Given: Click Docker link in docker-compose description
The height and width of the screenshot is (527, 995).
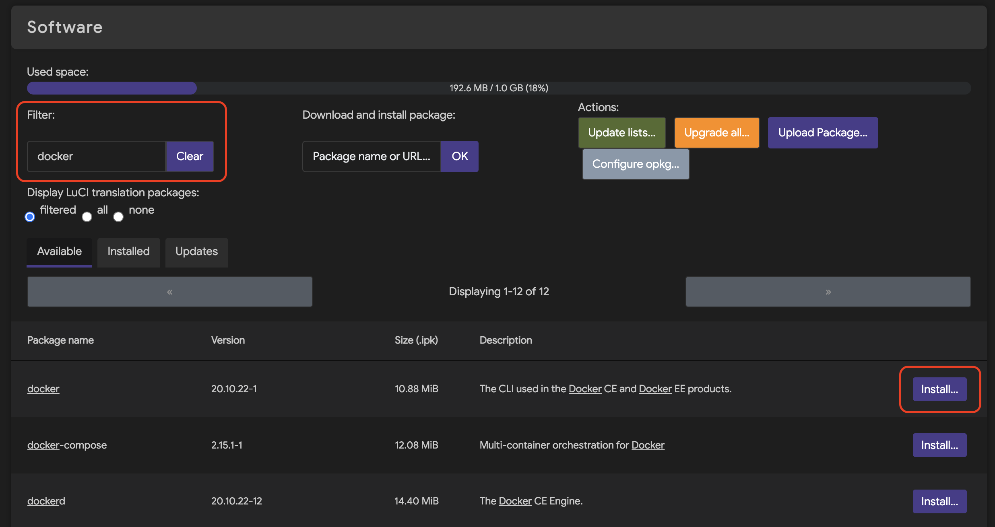Looking at the screenshot, I should (x=648, y=445).
